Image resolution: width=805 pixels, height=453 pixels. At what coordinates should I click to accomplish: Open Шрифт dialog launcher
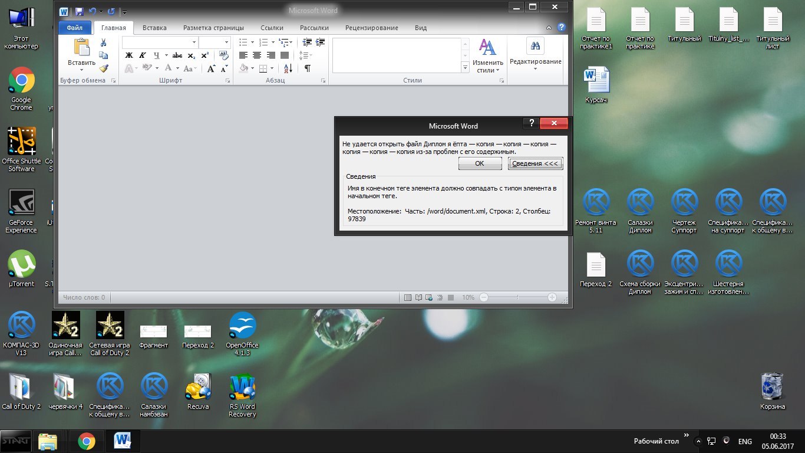228,81
